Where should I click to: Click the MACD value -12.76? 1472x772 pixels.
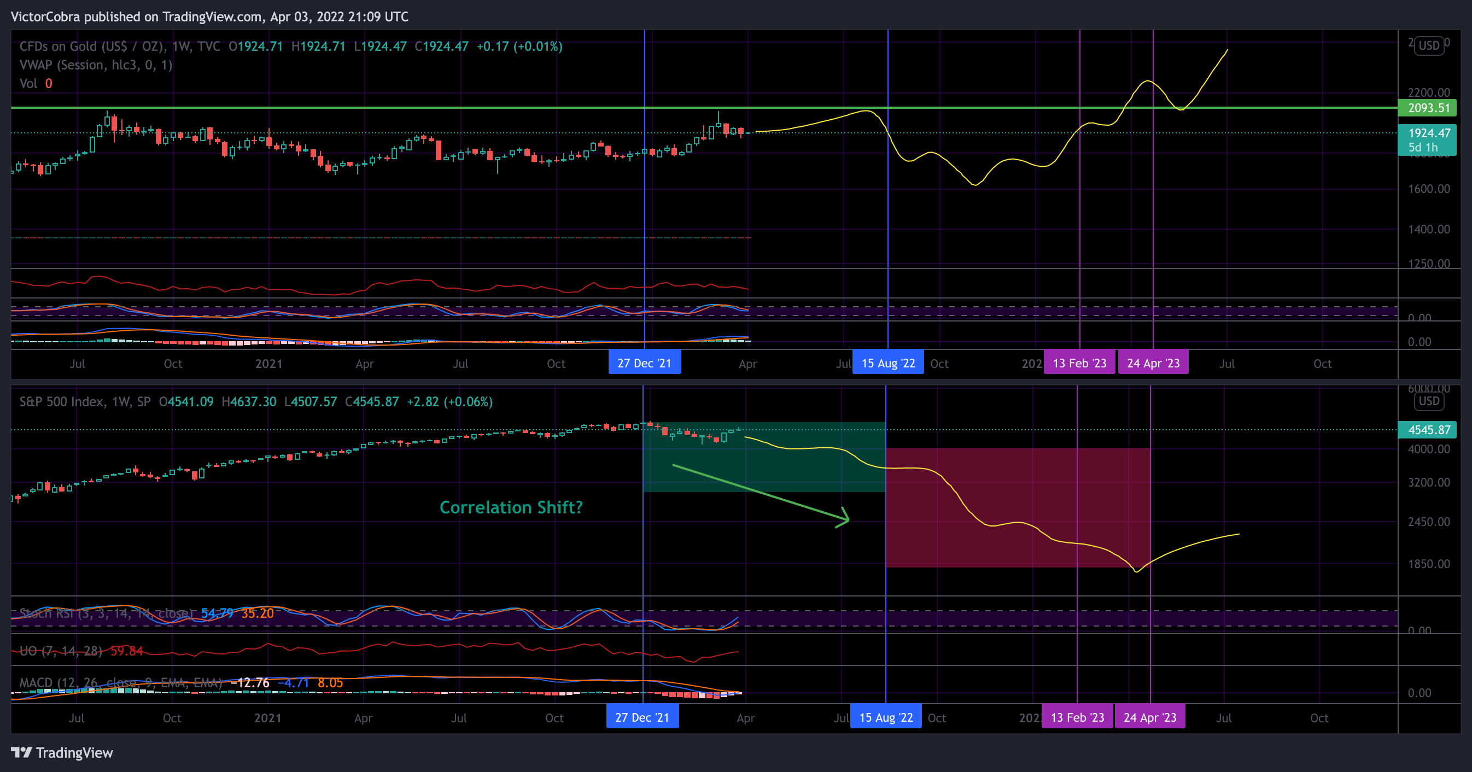250,683
